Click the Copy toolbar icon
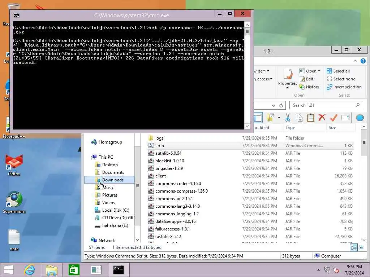The image size is (370, 277). tap(299, 117)
